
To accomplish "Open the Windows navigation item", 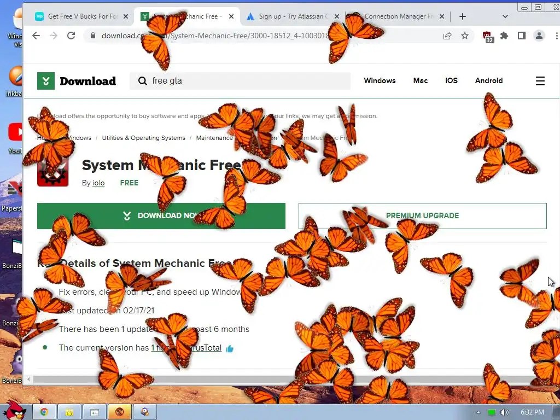I will [x=380, y=81].
